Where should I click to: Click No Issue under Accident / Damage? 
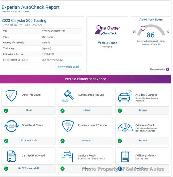143,110
